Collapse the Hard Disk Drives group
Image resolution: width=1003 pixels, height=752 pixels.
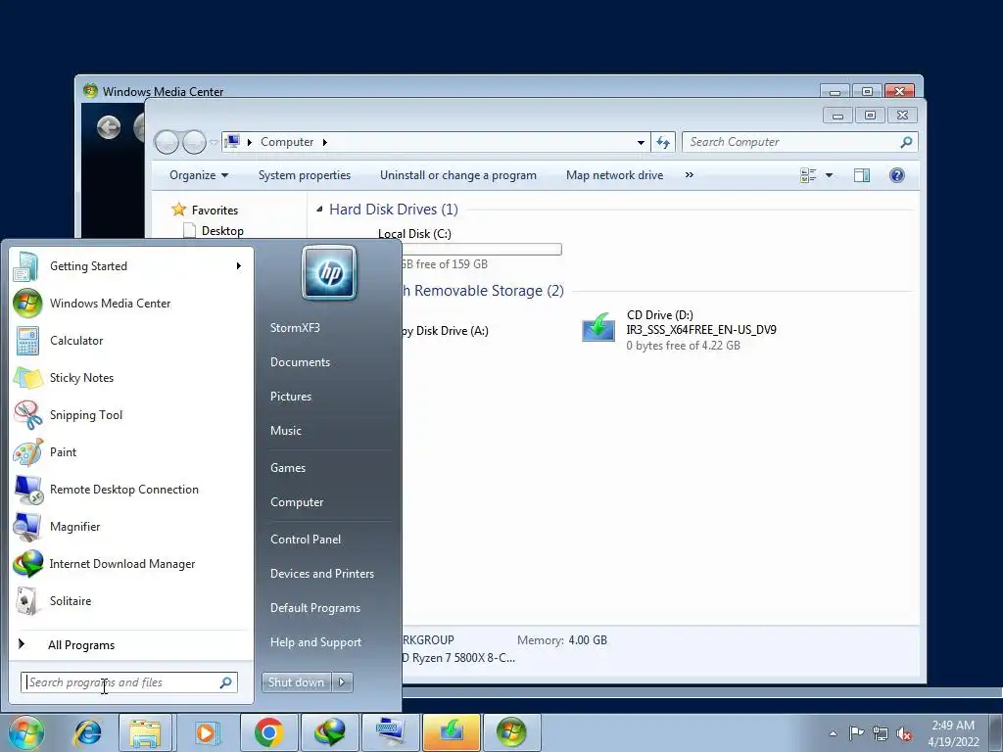319,210
